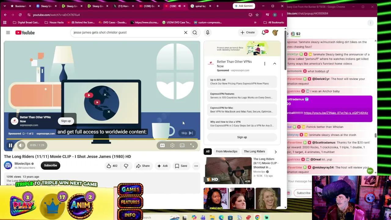Open the ad options three-dot menu
The width and height of the screenshot is (391, 220).
click(x=265, y=64)
